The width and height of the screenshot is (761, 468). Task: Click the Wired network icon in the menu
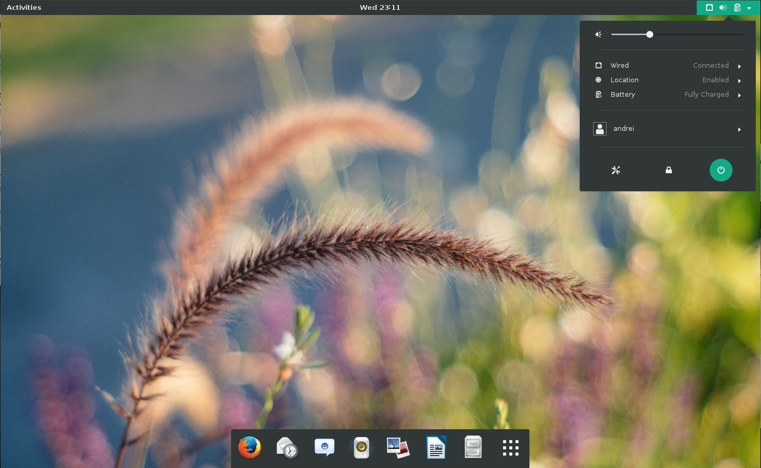pos(598,66)
